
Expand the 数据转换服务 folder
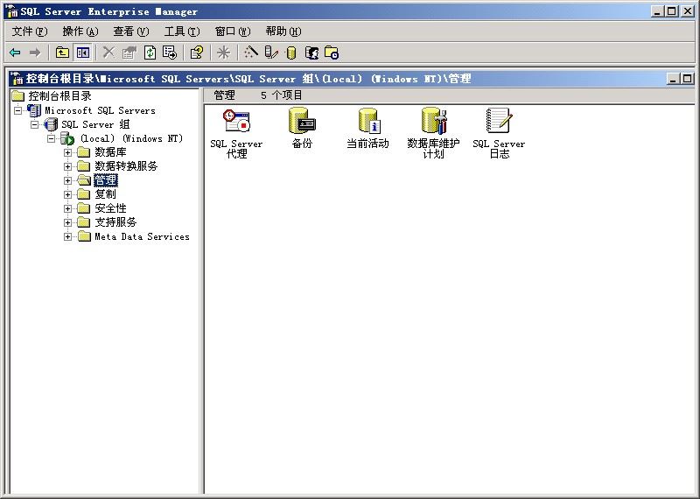pos(67,166)
